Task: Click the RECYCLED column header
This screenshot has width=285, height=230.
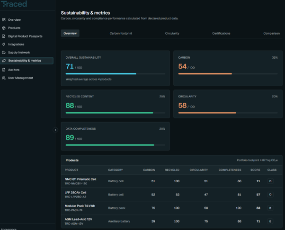Action: [x=172, y=170]
